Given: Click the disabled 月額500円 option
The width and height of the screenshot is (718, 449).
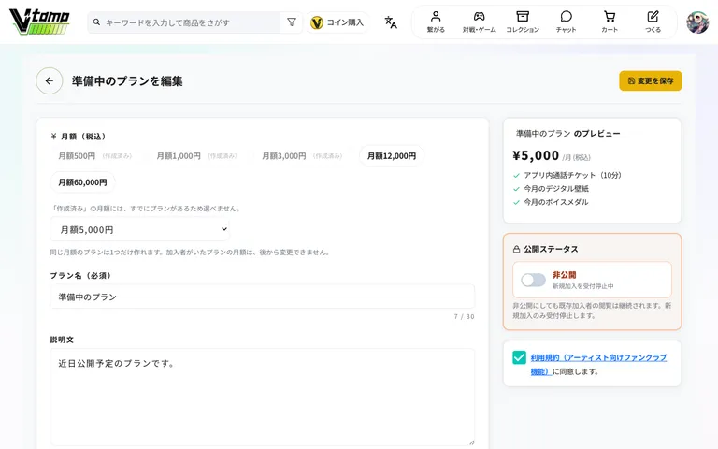Looking at the screenshot, I should (x=94, y=156).
